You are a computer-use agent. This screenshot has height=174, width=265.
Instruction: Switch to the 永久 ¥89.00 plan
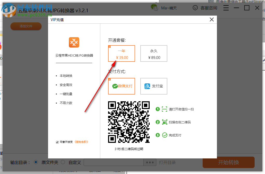pyautogui.click(x=154, y=53)
